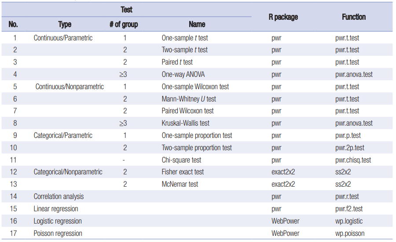Click the "Mann-Whitney U test" cell

pyautogui.click(x=189, y=99)
